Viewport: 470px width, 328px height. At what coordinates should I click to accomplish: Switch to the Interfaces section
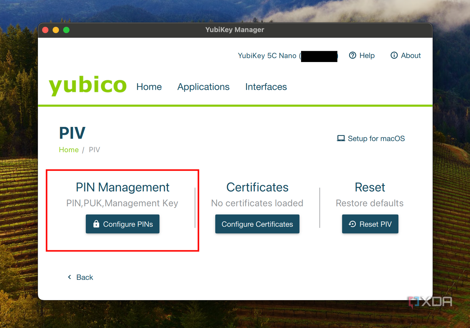pos(266,87)
